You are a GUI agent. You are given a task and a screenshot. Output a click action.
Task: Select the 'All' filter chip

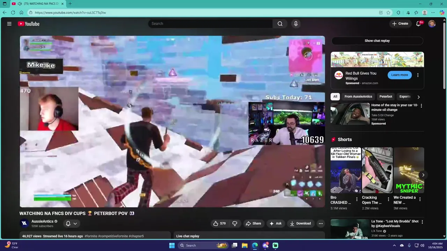tap(335, 97)
